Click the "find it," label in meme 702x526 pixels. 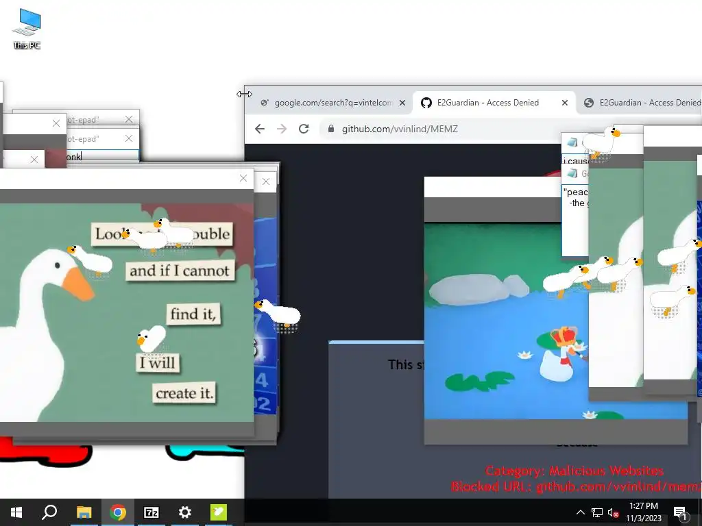(193, 314)
